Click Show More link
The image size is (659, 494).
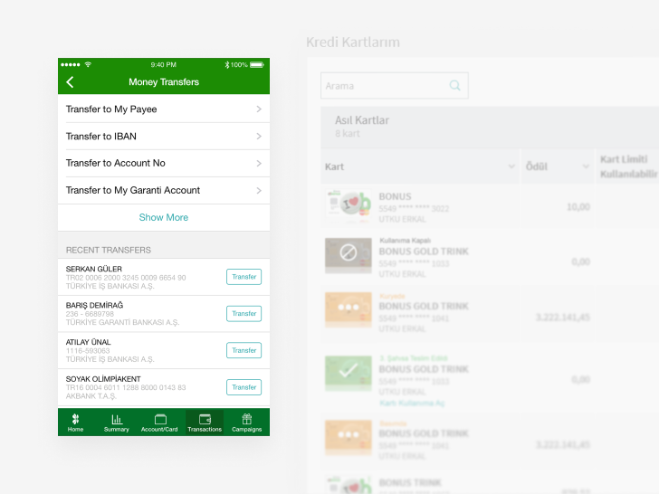click(164, 217)
